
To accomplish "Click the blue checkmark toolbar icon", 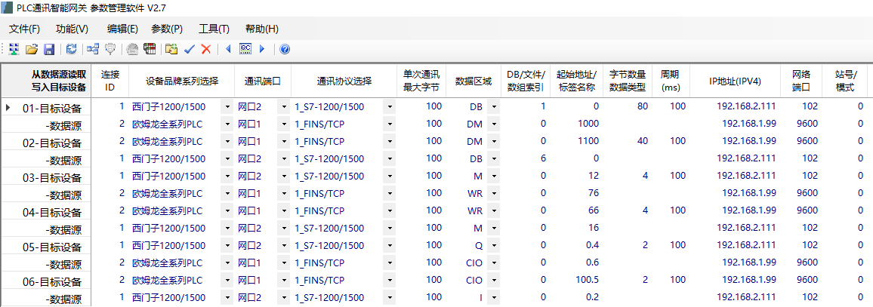I will point(190,49).
